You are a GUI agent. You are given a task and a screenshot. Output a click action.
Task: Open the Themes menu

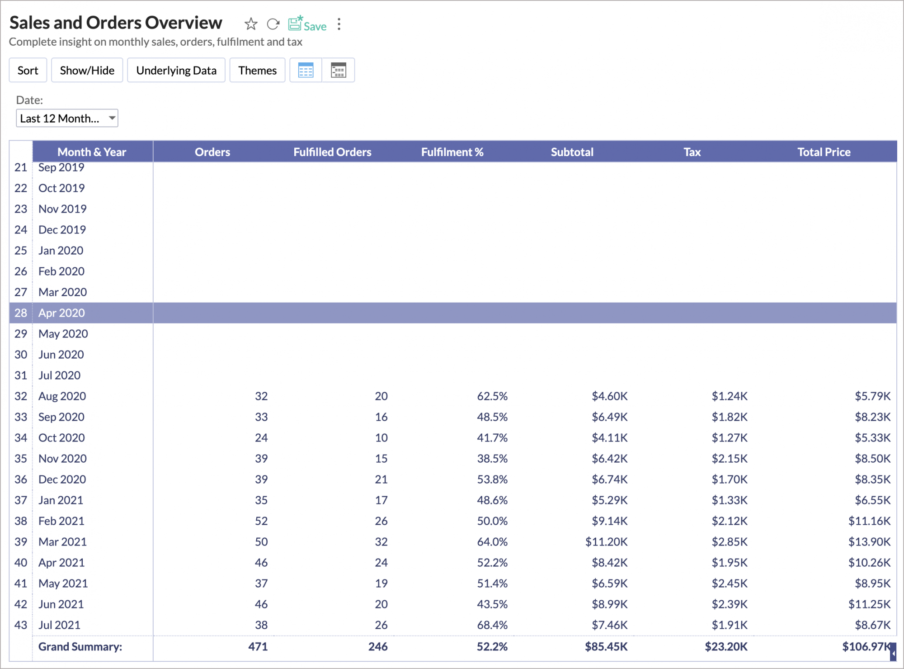257,71
